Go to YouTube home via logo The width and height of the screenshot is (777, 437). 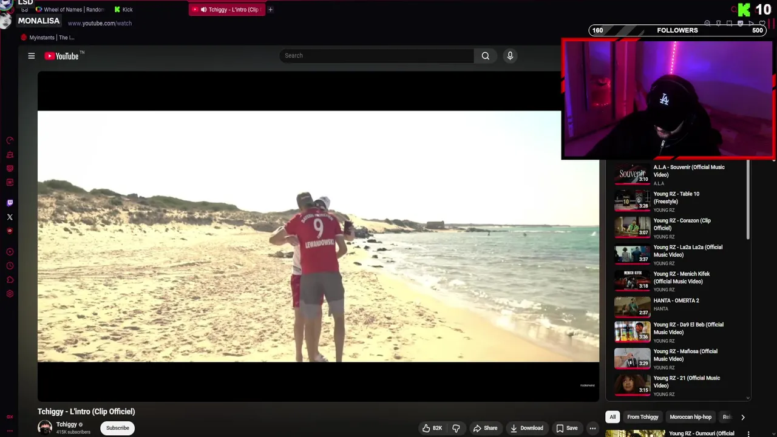(x=63, y=56)
